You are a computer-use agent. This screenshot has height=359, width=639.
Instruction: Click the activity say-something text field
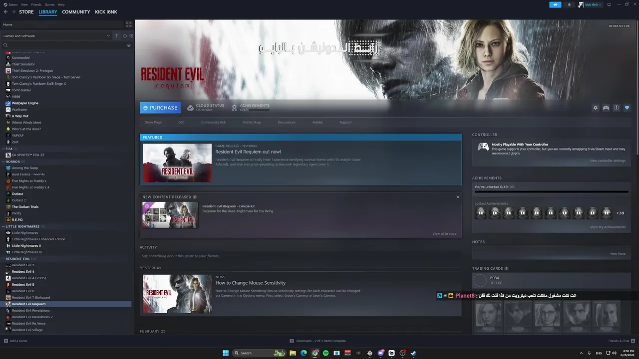[301, 256]
